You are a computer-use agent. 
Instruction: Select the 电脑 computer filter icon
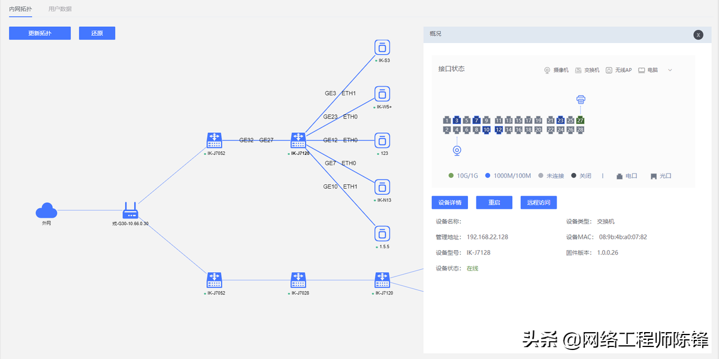(x=641, y=69)
